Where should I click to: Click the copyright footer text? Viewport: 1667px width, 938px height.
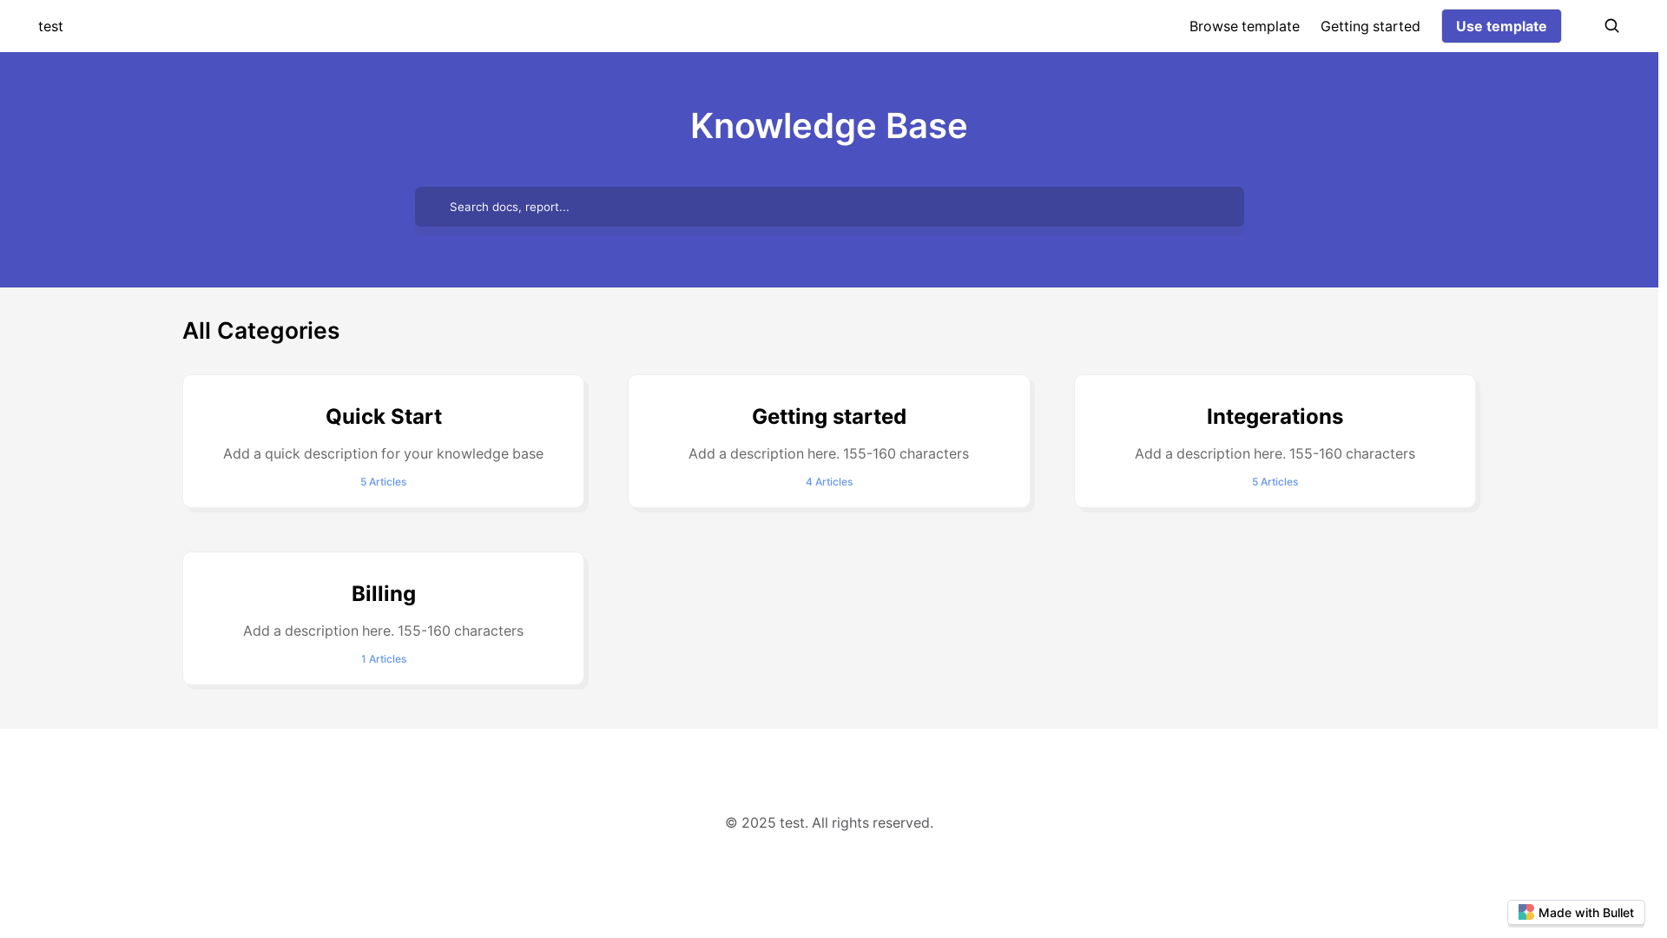829,822
